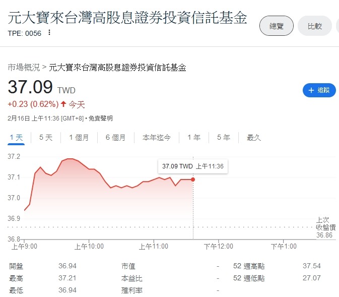Click the date stamp 2月16日 上午11:36
Screen dimensions: 339x297
[x=34, y=118]
